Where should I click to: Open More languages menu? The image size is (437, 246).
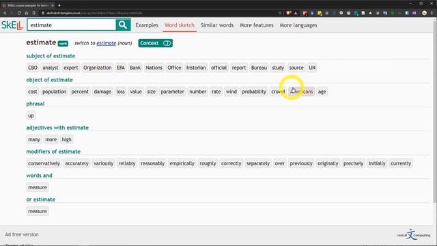[x=298, y=25]
